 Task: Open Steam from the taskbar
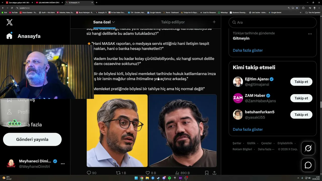[x=158, y=178]
